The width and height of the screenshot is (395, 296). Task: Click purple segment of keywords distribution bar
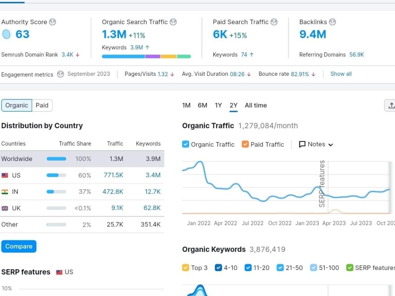(152, 56)
